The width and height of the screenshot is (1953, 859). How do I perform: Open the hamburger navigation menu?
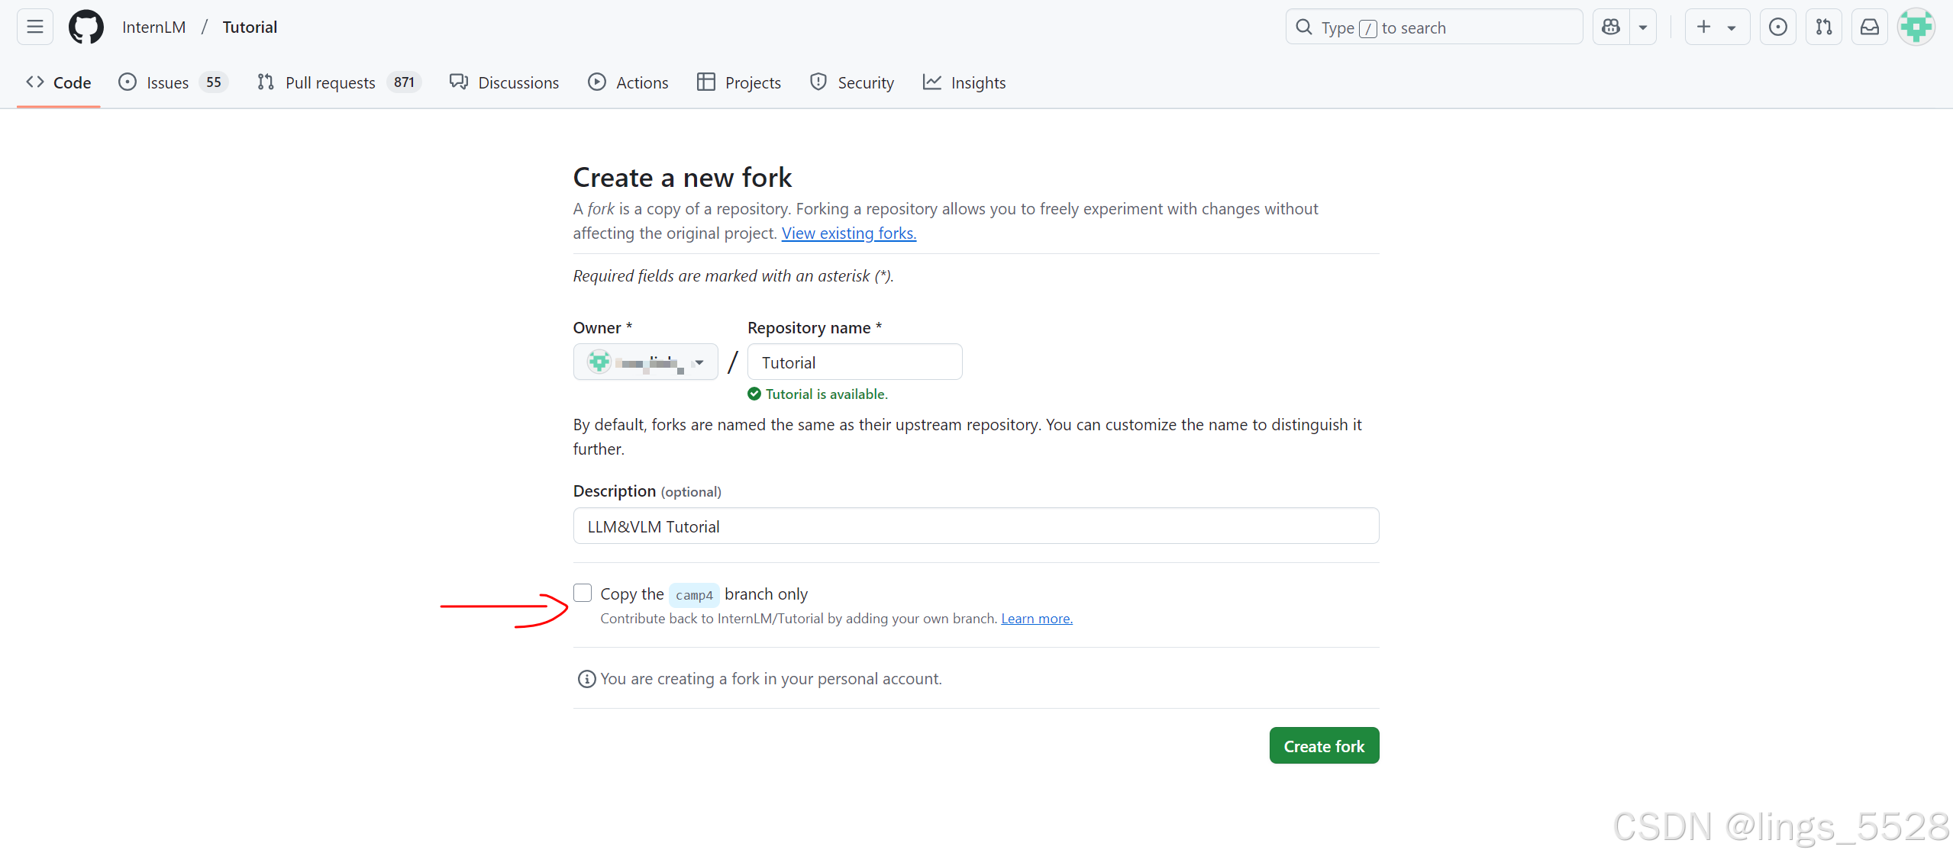pos(35,27)
